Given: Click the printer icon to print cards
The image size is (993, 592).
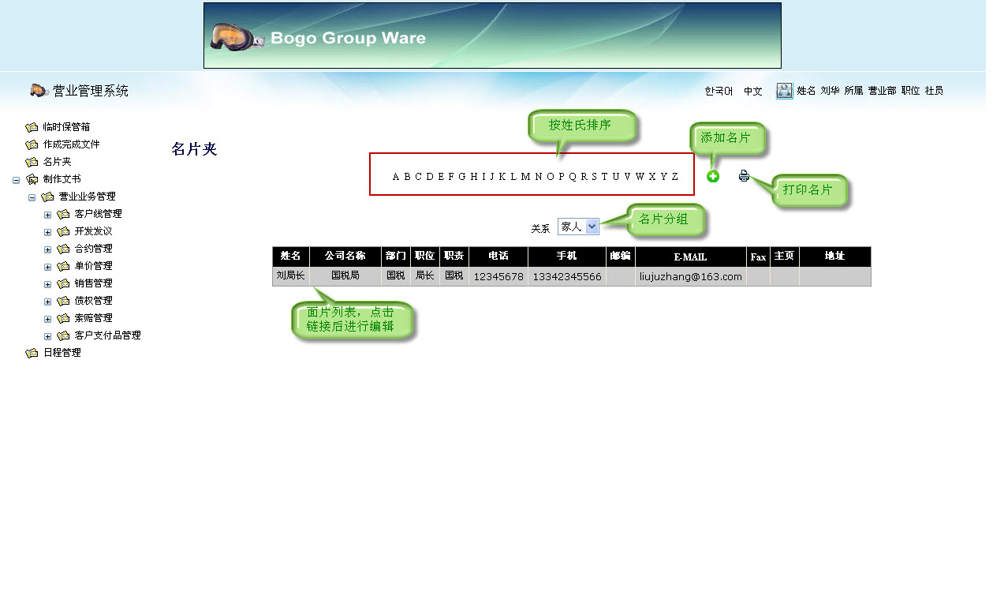Looking at the screenshot, I should tap(744, 176).
